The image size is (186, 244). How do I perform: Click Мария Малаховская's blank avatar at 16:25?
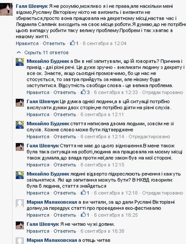click(x=20, y=203)
